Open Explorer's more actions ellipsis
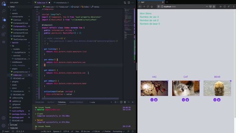This screenshot has width=236, height=133. [x=29, y=3]
